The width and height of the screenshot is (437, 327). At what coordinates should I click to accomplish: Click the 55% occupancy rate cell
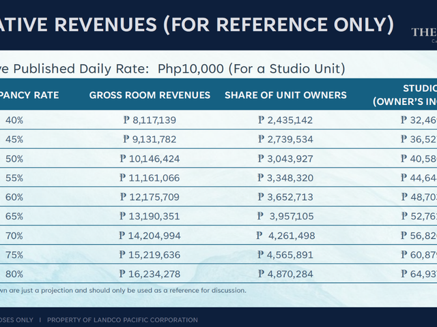[14, 178]
